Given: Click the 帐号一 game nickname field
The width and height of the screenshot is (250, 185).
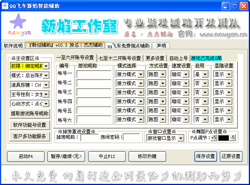Looking at the screenshot, I should [94, 74].
